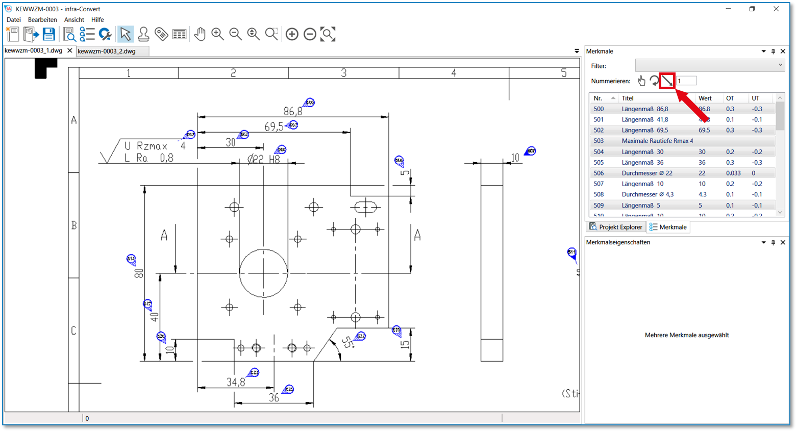Pin the Merkmalseigenschaften panel
Screen dimensions: 797x432
pyautogui.click(x=773, y=243)
